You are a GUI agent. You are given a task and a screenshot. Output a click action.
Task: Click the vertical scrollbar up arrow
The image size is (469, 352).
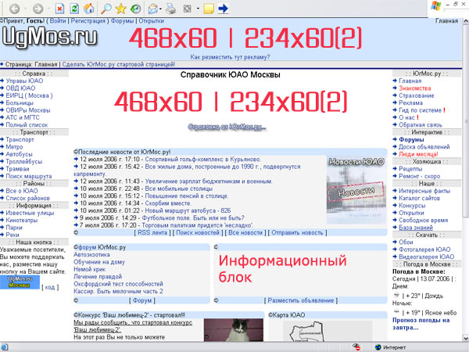(466, 21)
